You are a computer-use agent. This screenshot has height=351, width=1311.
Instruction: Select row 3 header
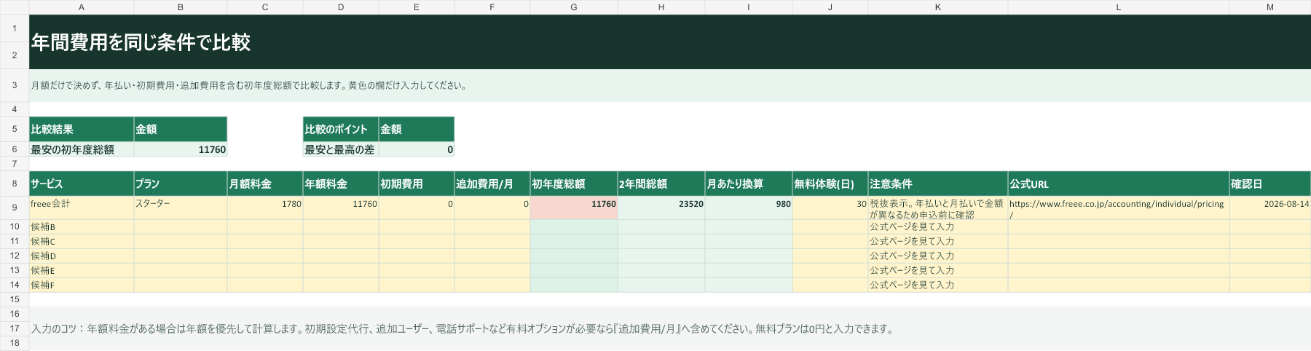coord(15,85)
